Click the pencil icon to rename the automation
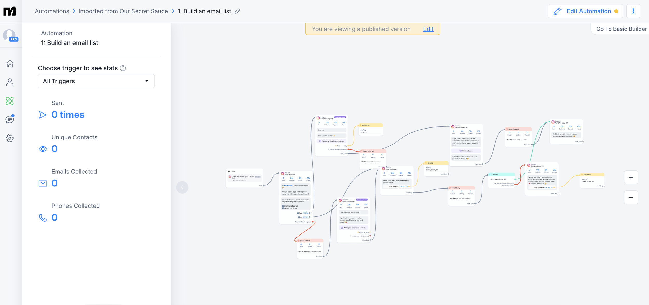The height and width of the screenshot is (305, 649). pos(237,11)
